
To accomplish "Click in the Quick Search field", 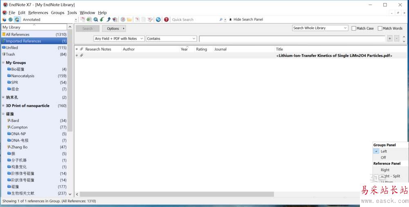I will [x=194, y=20].
